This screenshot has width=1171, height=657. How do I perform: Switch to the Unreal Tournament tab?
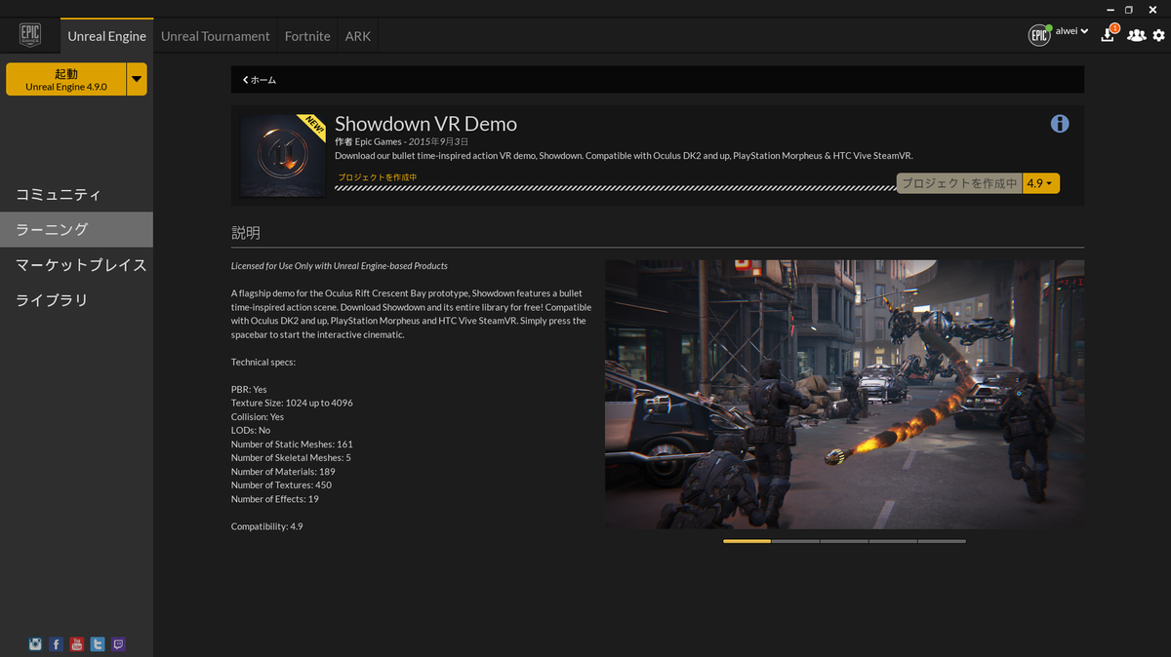[215, 36]
